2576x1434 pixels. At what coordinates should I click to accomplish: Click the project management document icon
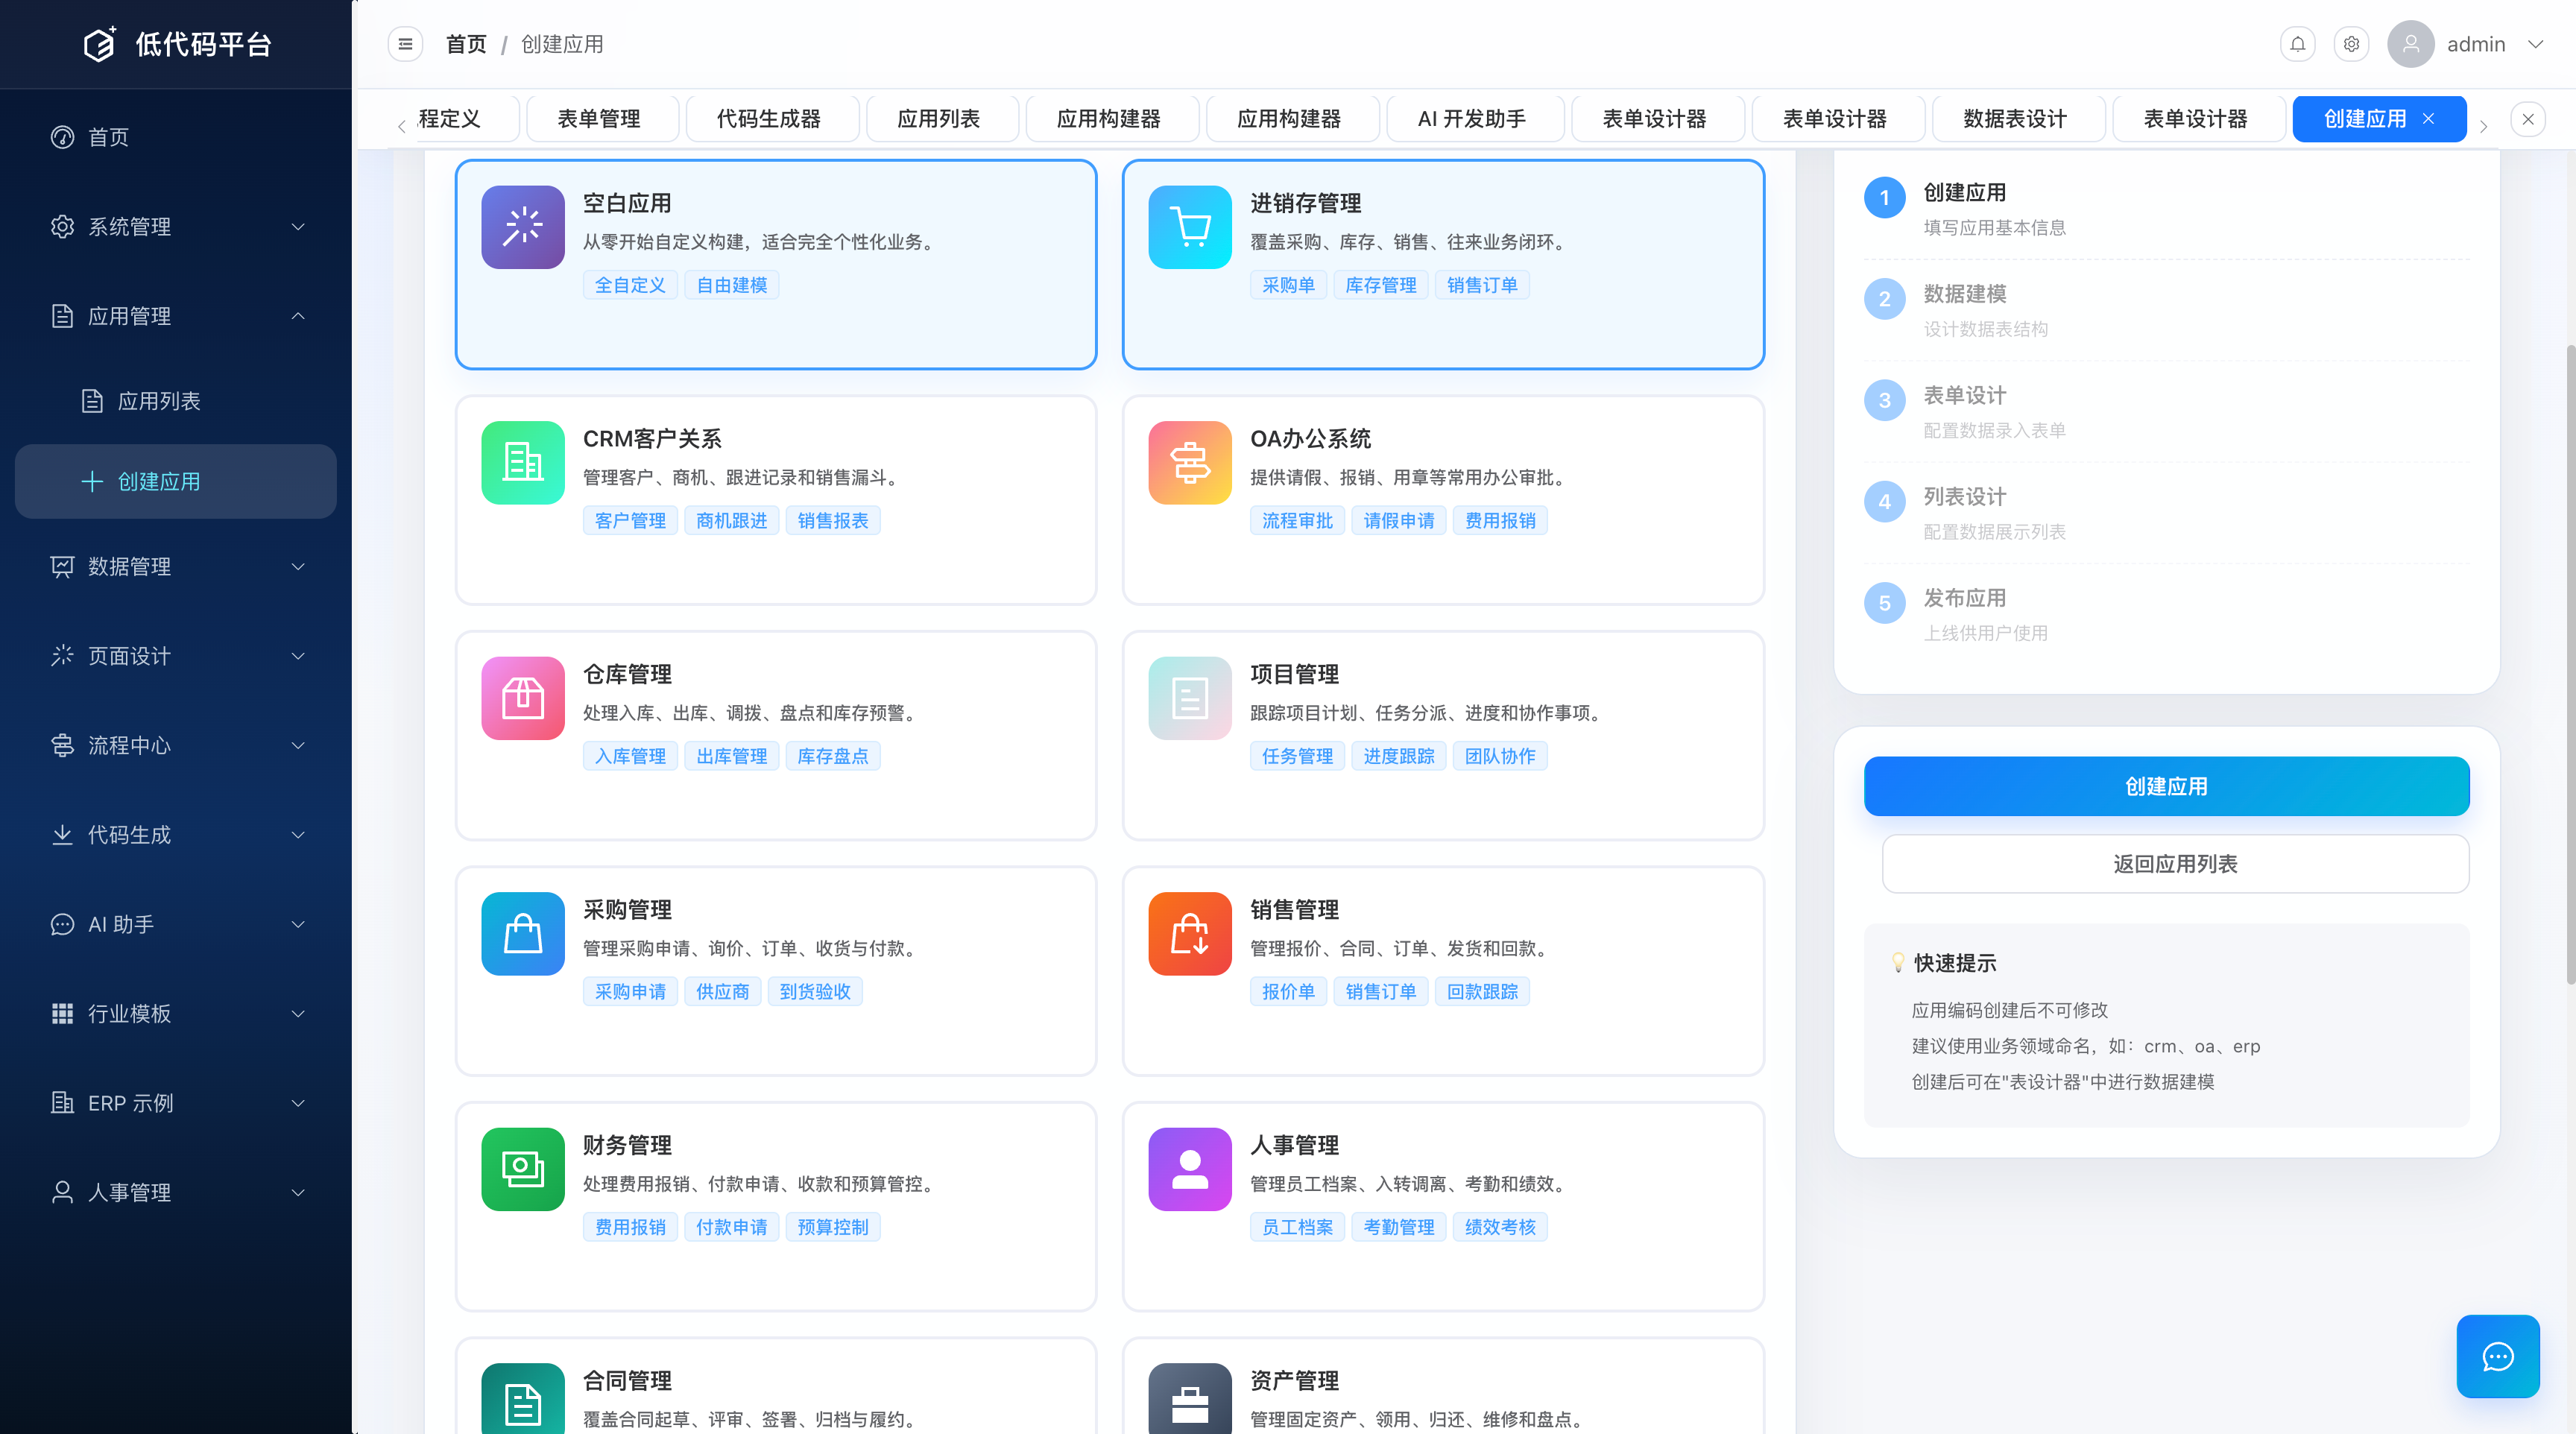pyautogui.click(x=1190, y=698)
